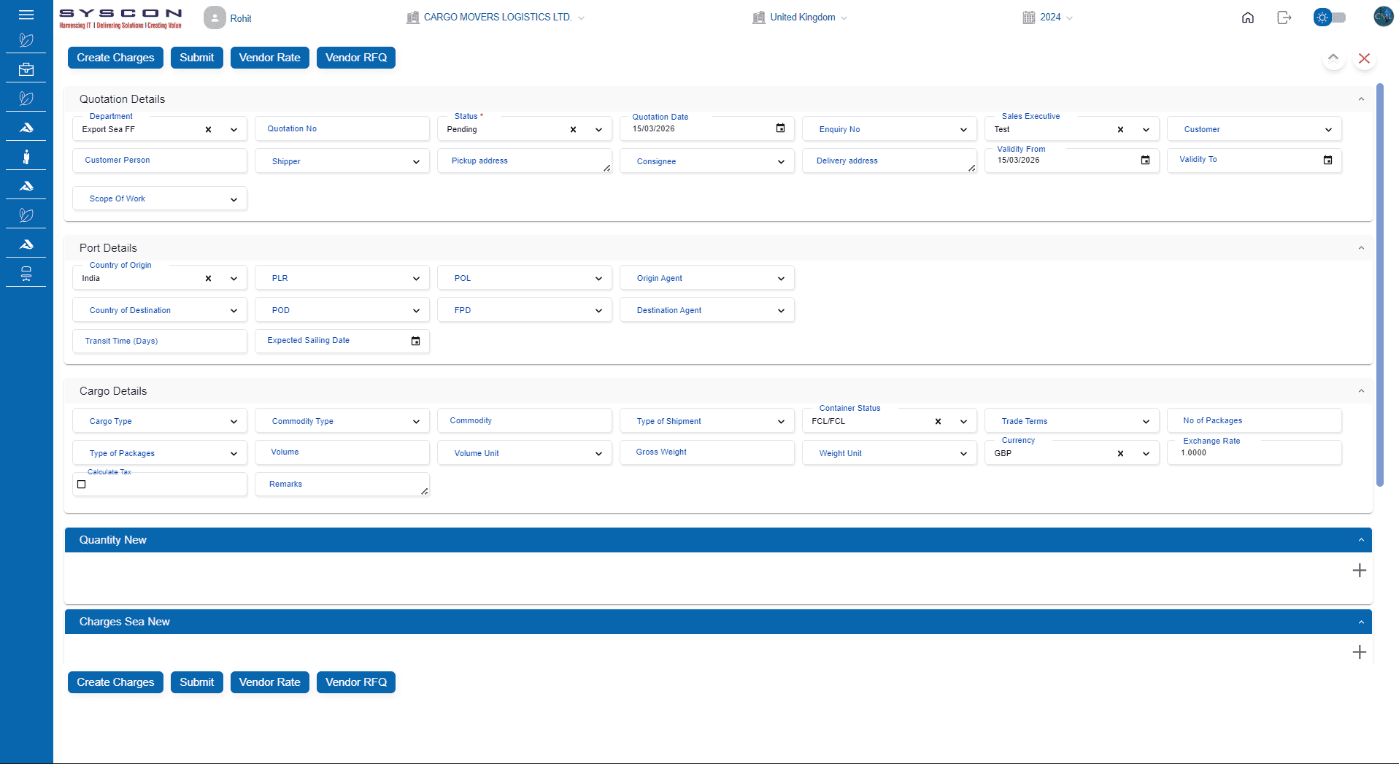Enable the Calculate Tax checkbox
This screenshot has height=764, width=1399.
[x=81, y=484]
